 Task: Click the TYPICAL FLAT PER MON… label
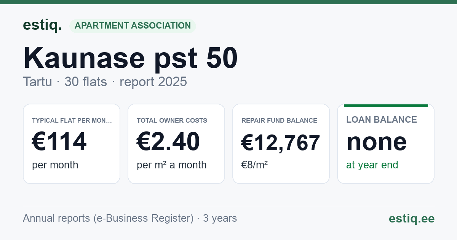point(72,120)
